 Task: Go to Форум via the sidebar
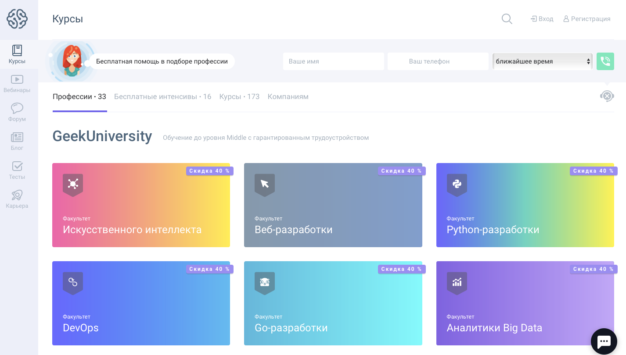[17, 113]
